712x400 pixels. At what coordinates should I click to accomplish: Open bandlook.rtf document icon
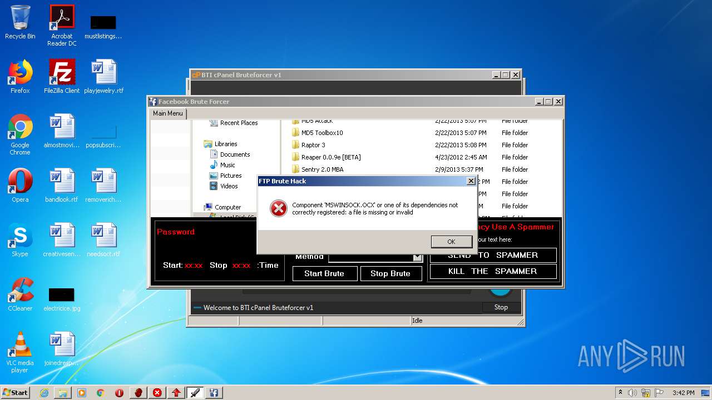pos(62,186)
